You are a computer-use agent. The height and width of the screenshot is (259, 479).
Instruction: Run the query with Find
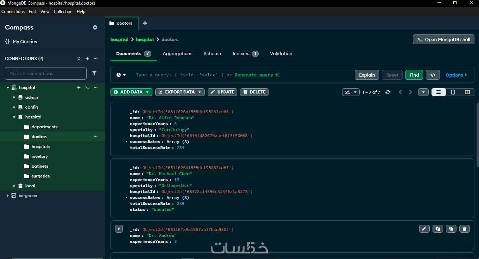(x=414, y=75)
